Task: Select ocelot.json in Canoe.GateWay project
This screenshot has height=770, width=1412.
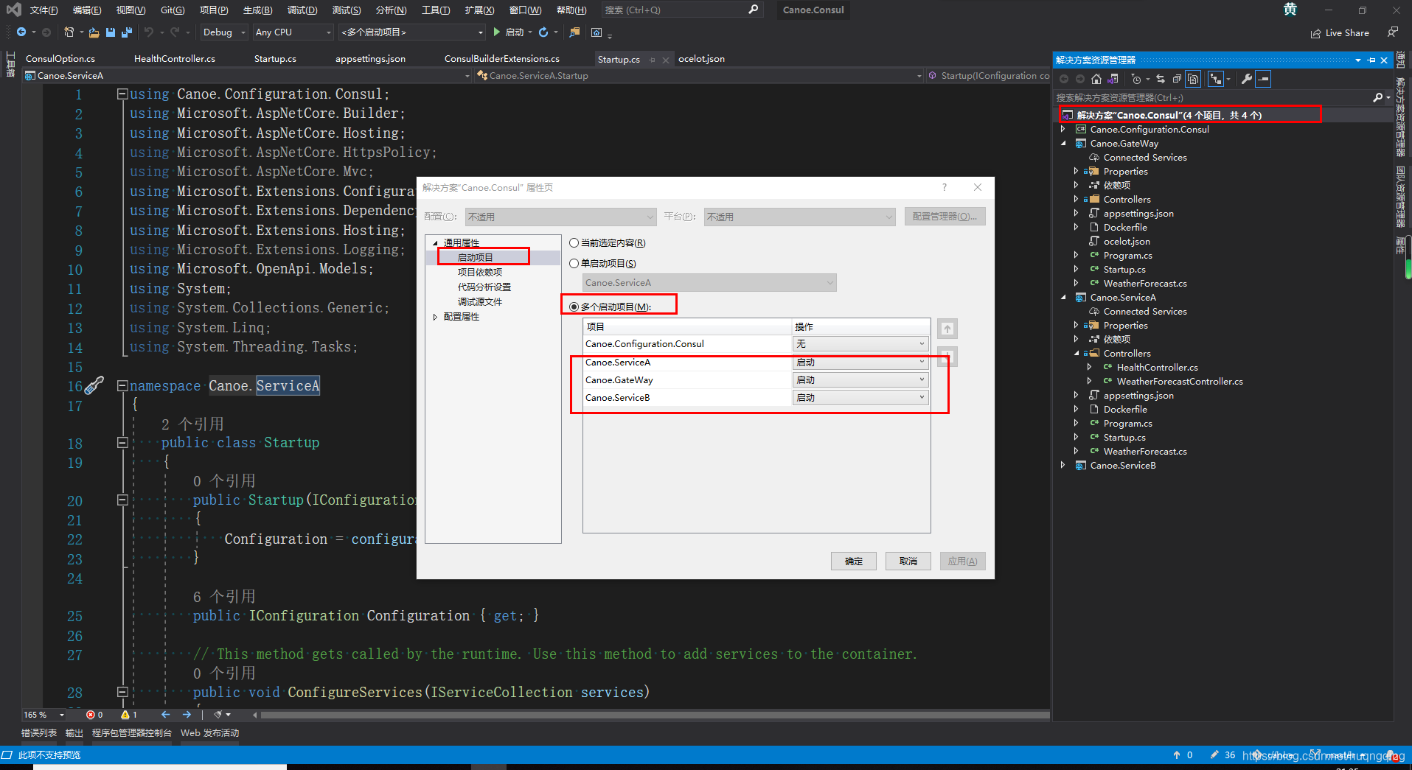Action: point(1127,242)
